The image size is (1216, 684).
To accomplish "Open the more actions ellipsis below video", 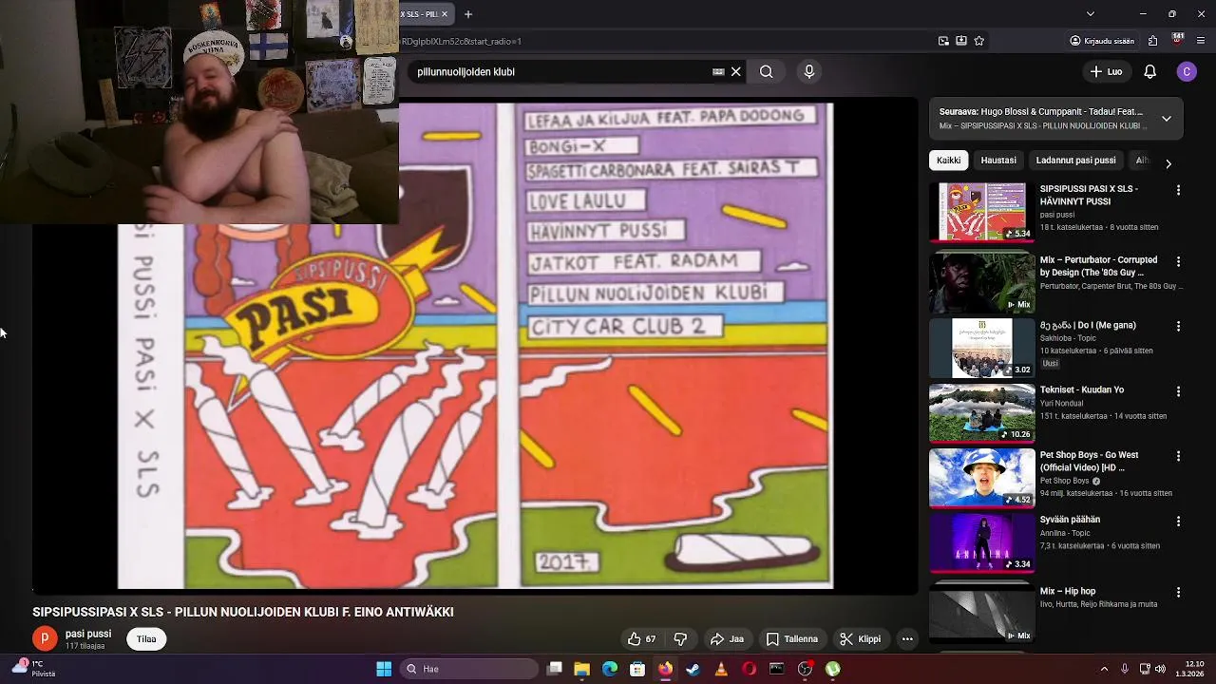I will point(907,639).
